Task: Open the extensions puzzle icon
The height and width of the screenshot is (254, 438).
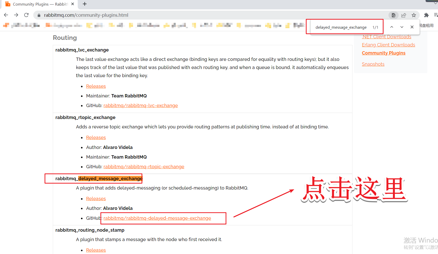Action: click(426, 15)
